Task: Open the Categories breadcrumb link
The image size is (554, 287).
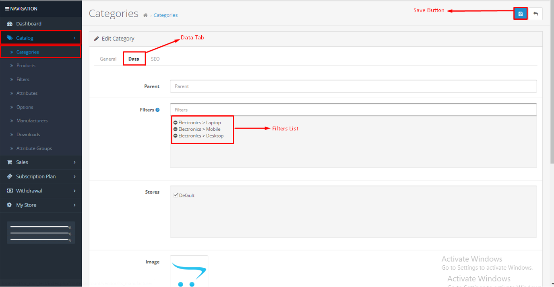Action: [x=165, y=15]
